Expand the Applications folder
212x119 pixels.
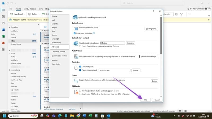[x=10, y=70]
